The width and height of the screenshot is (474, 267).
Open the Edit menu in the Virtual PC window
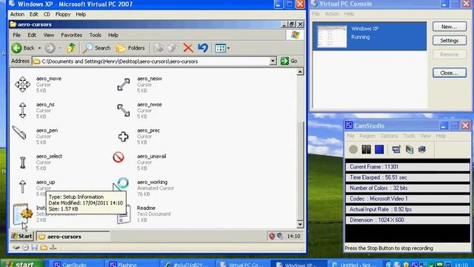tap(33, 14)
